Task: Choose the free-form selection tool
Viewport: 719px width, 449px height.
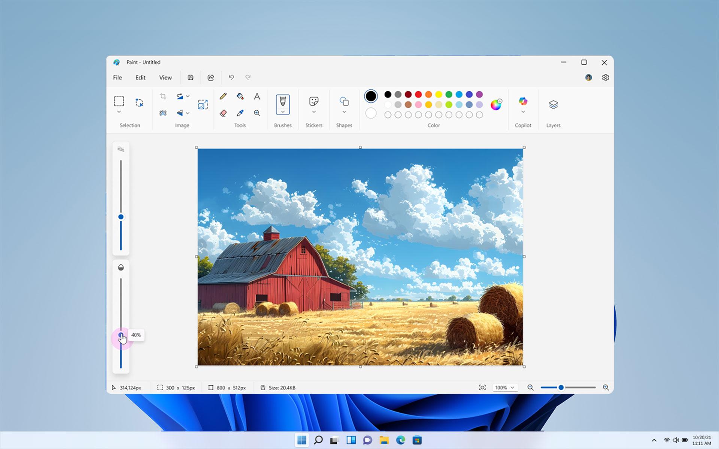Action: click(139, 102)
